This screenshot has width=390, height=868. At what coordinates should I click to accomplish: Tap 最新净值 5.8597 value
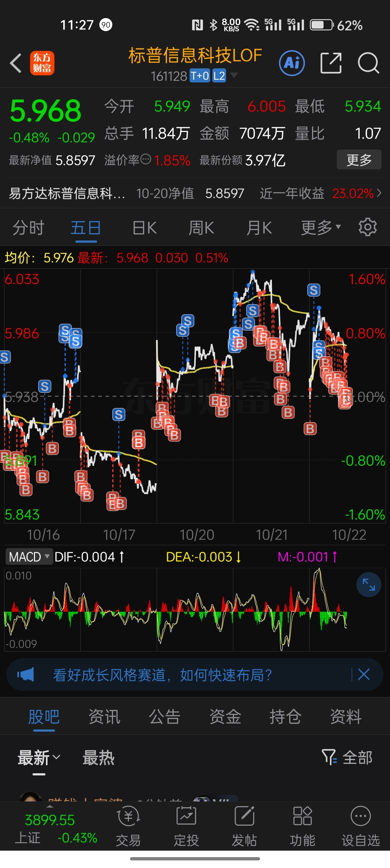pos(52,159)
